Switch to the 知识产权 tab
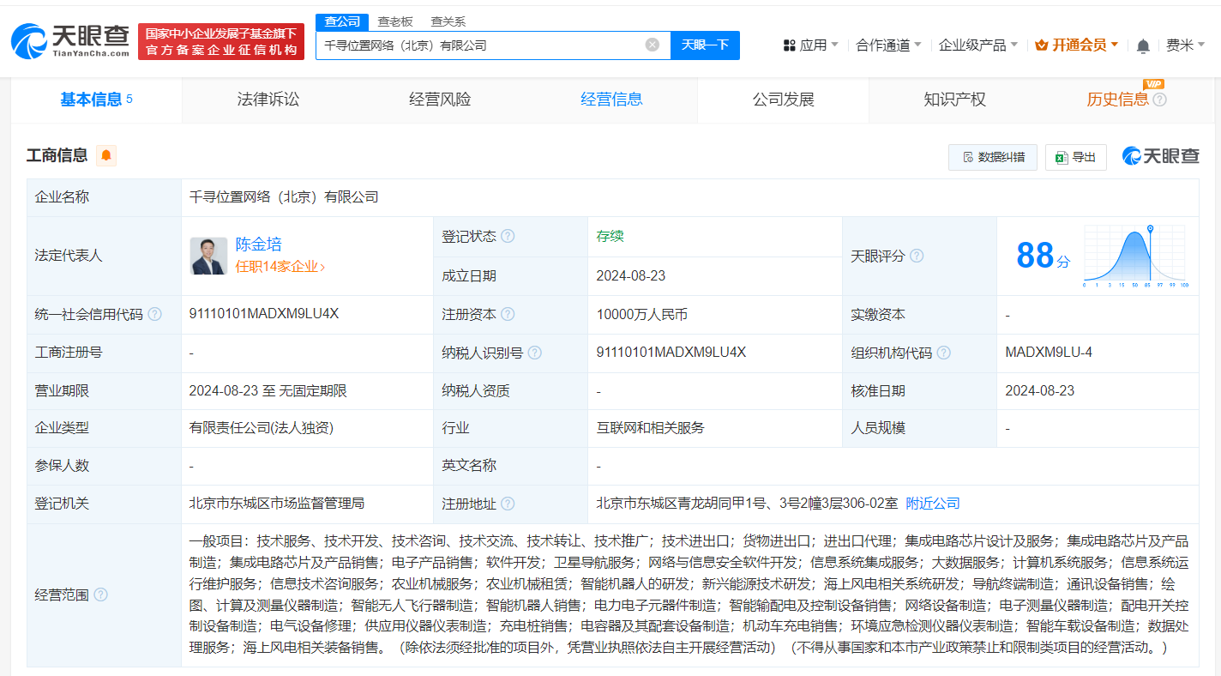Viewport: 1221px width, 676px height. [954, 100]
